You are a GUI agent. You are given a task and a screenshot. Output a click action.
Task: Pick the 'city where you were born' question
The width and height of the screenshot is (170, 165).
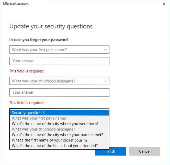click(x=55, y=124)
